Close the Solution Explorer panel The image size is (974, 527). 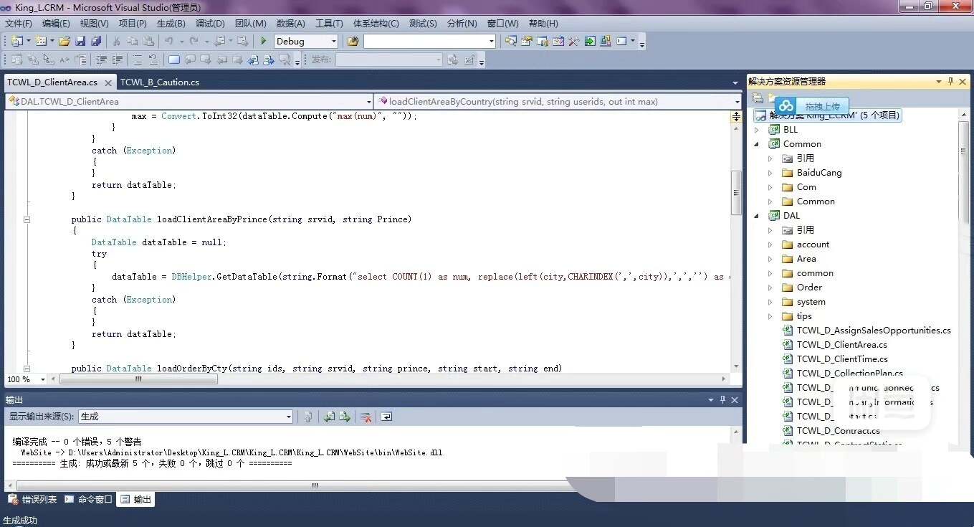pos(964,82)
